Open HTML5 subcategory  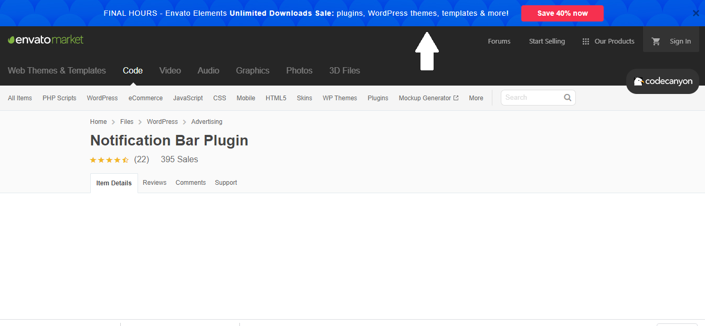[276, 98]
